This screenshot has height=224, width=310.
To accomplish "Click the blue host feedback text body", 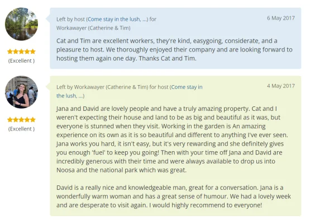I will click(174, 49).
